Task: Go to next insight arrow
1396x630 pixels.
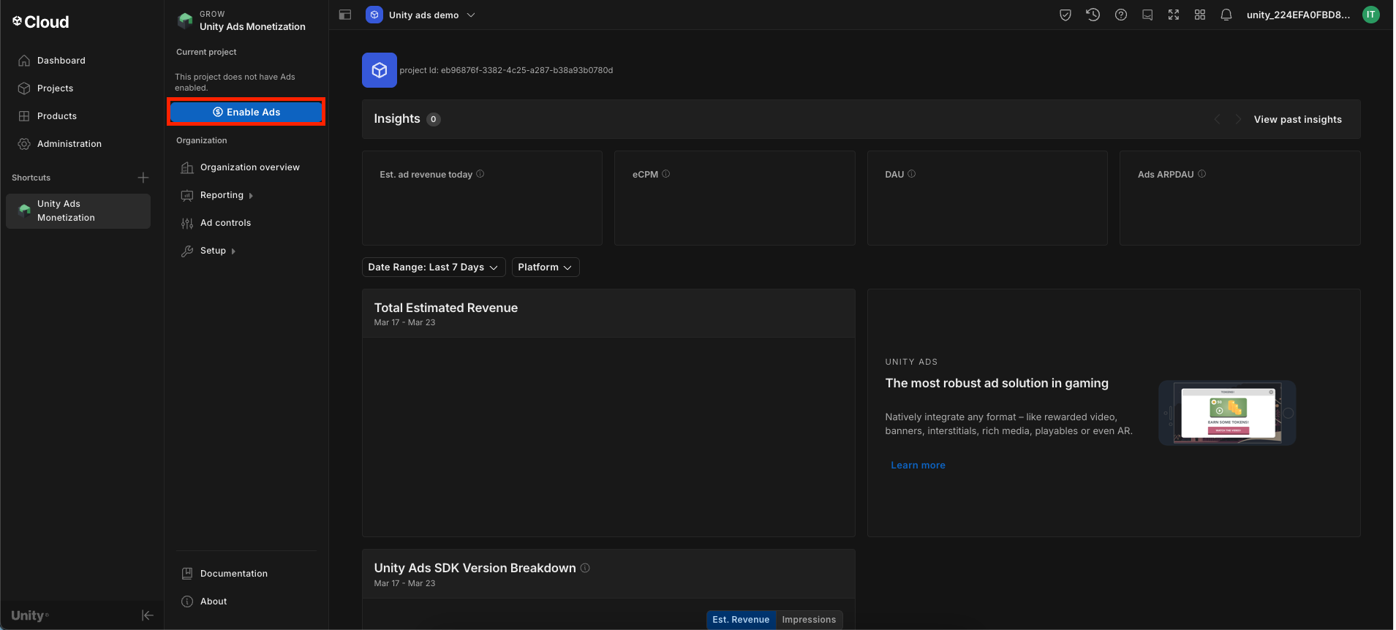Action: pos(1238,119)
